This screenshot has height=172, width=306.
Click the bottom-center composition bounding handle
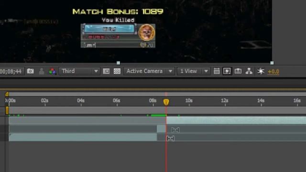[x=118, y=63]
